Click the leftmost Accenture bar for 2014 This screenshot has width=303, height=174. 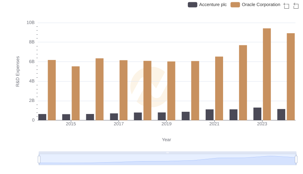coord(42,117)
